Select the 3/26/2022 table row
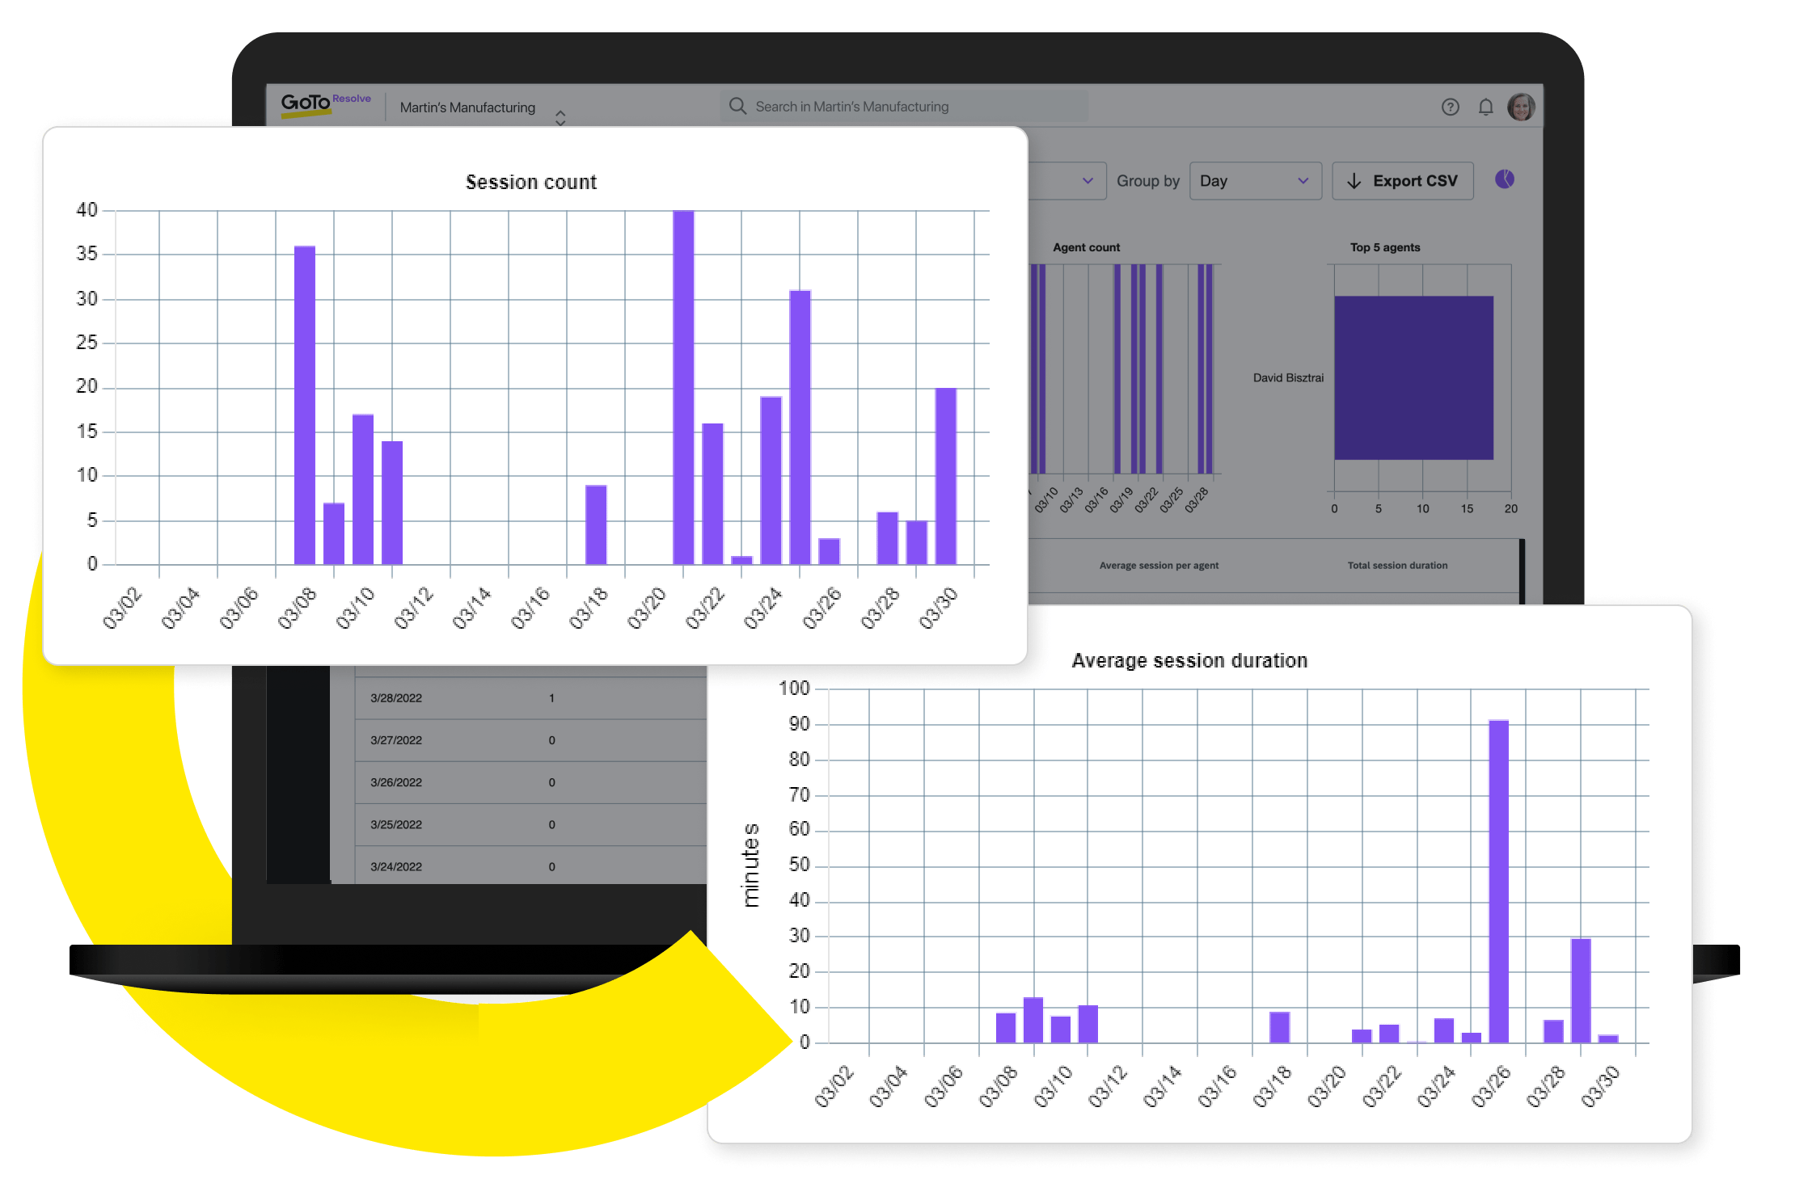The image size is (1795, 1196). 530,782
